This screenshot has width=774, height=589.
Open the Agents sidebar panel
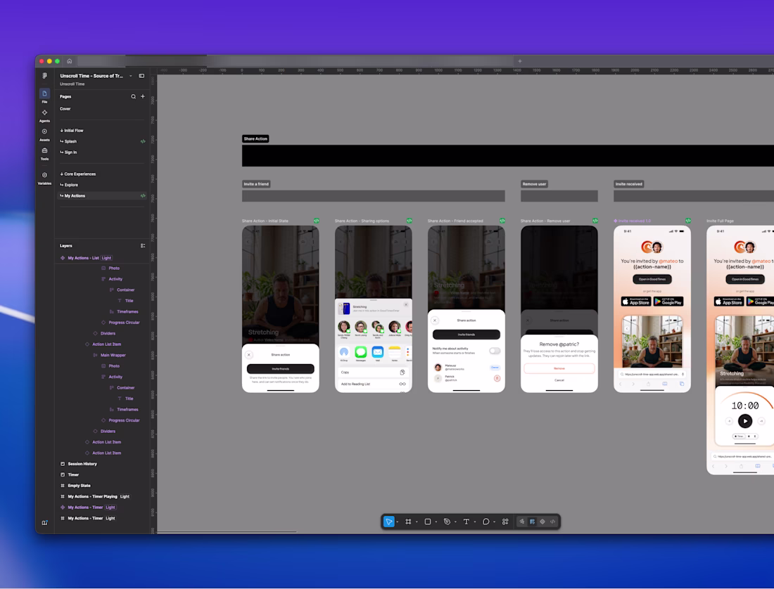pyautogui.click(x=44, y=115)
